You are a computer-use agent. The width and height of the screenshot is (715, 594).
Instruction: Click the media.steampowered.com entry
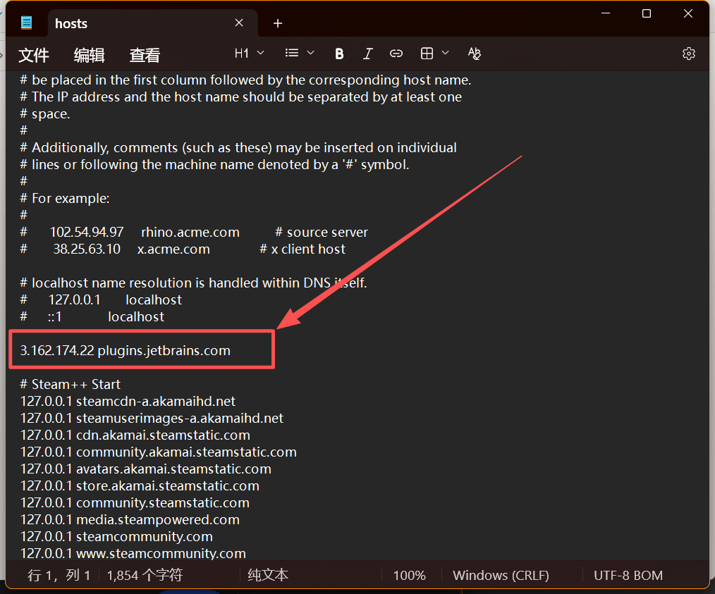[x=158, y=520]
